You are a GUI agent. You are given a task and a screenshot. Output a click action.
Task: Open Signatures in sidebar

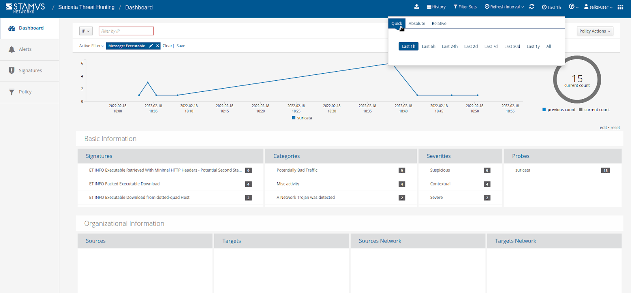(30, 71)
